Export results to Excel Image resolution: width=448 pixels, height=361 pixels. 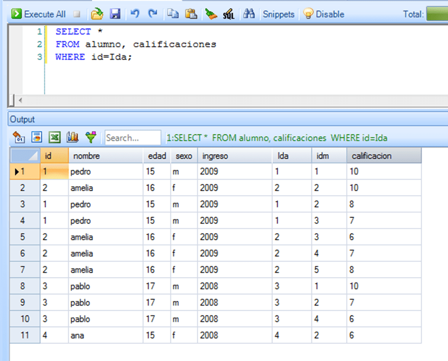point(55,138)
